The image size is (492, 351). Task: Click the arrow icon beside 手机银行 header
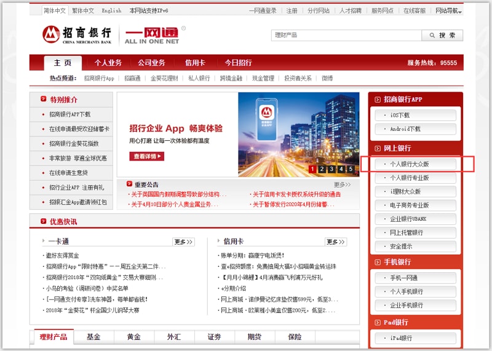[x=377, y=262]
